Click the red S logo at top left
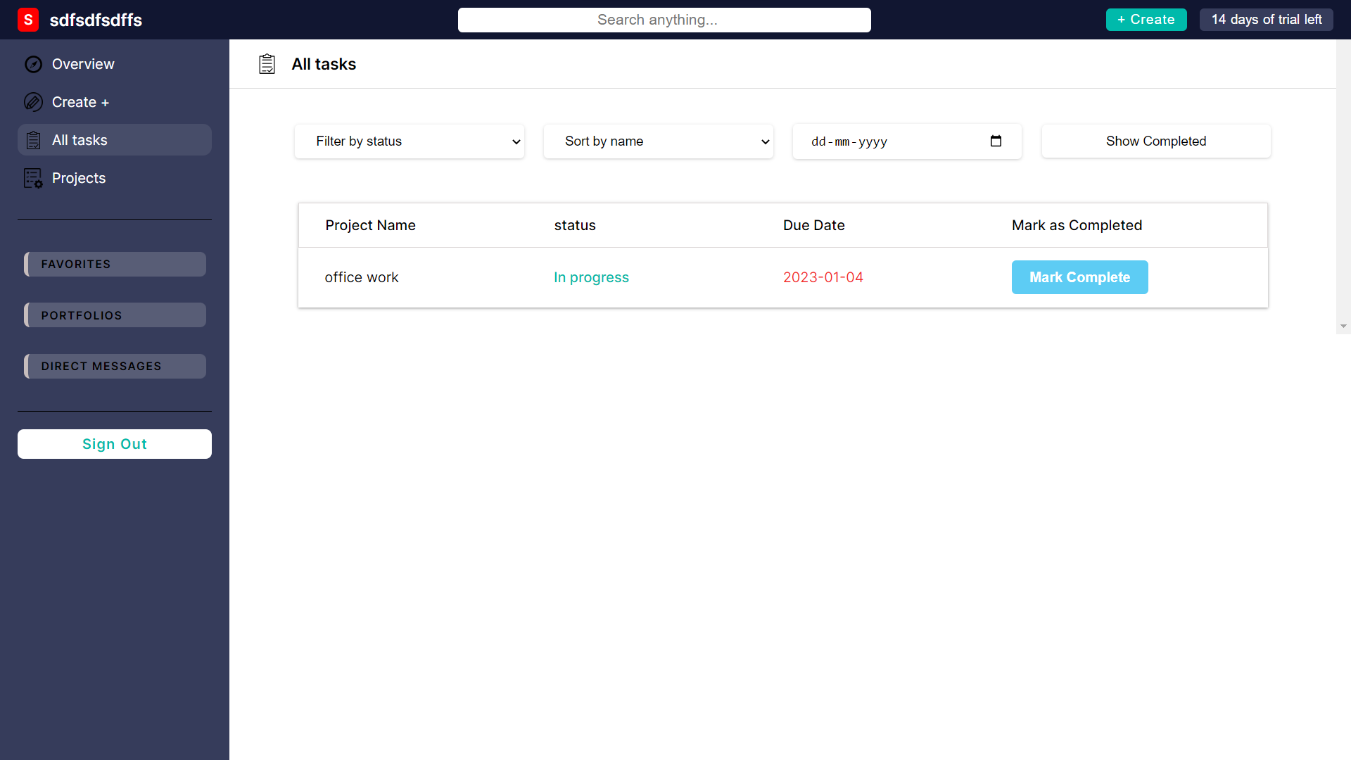Viewport: 1351px width, 760px height. (x=28, y=20)
